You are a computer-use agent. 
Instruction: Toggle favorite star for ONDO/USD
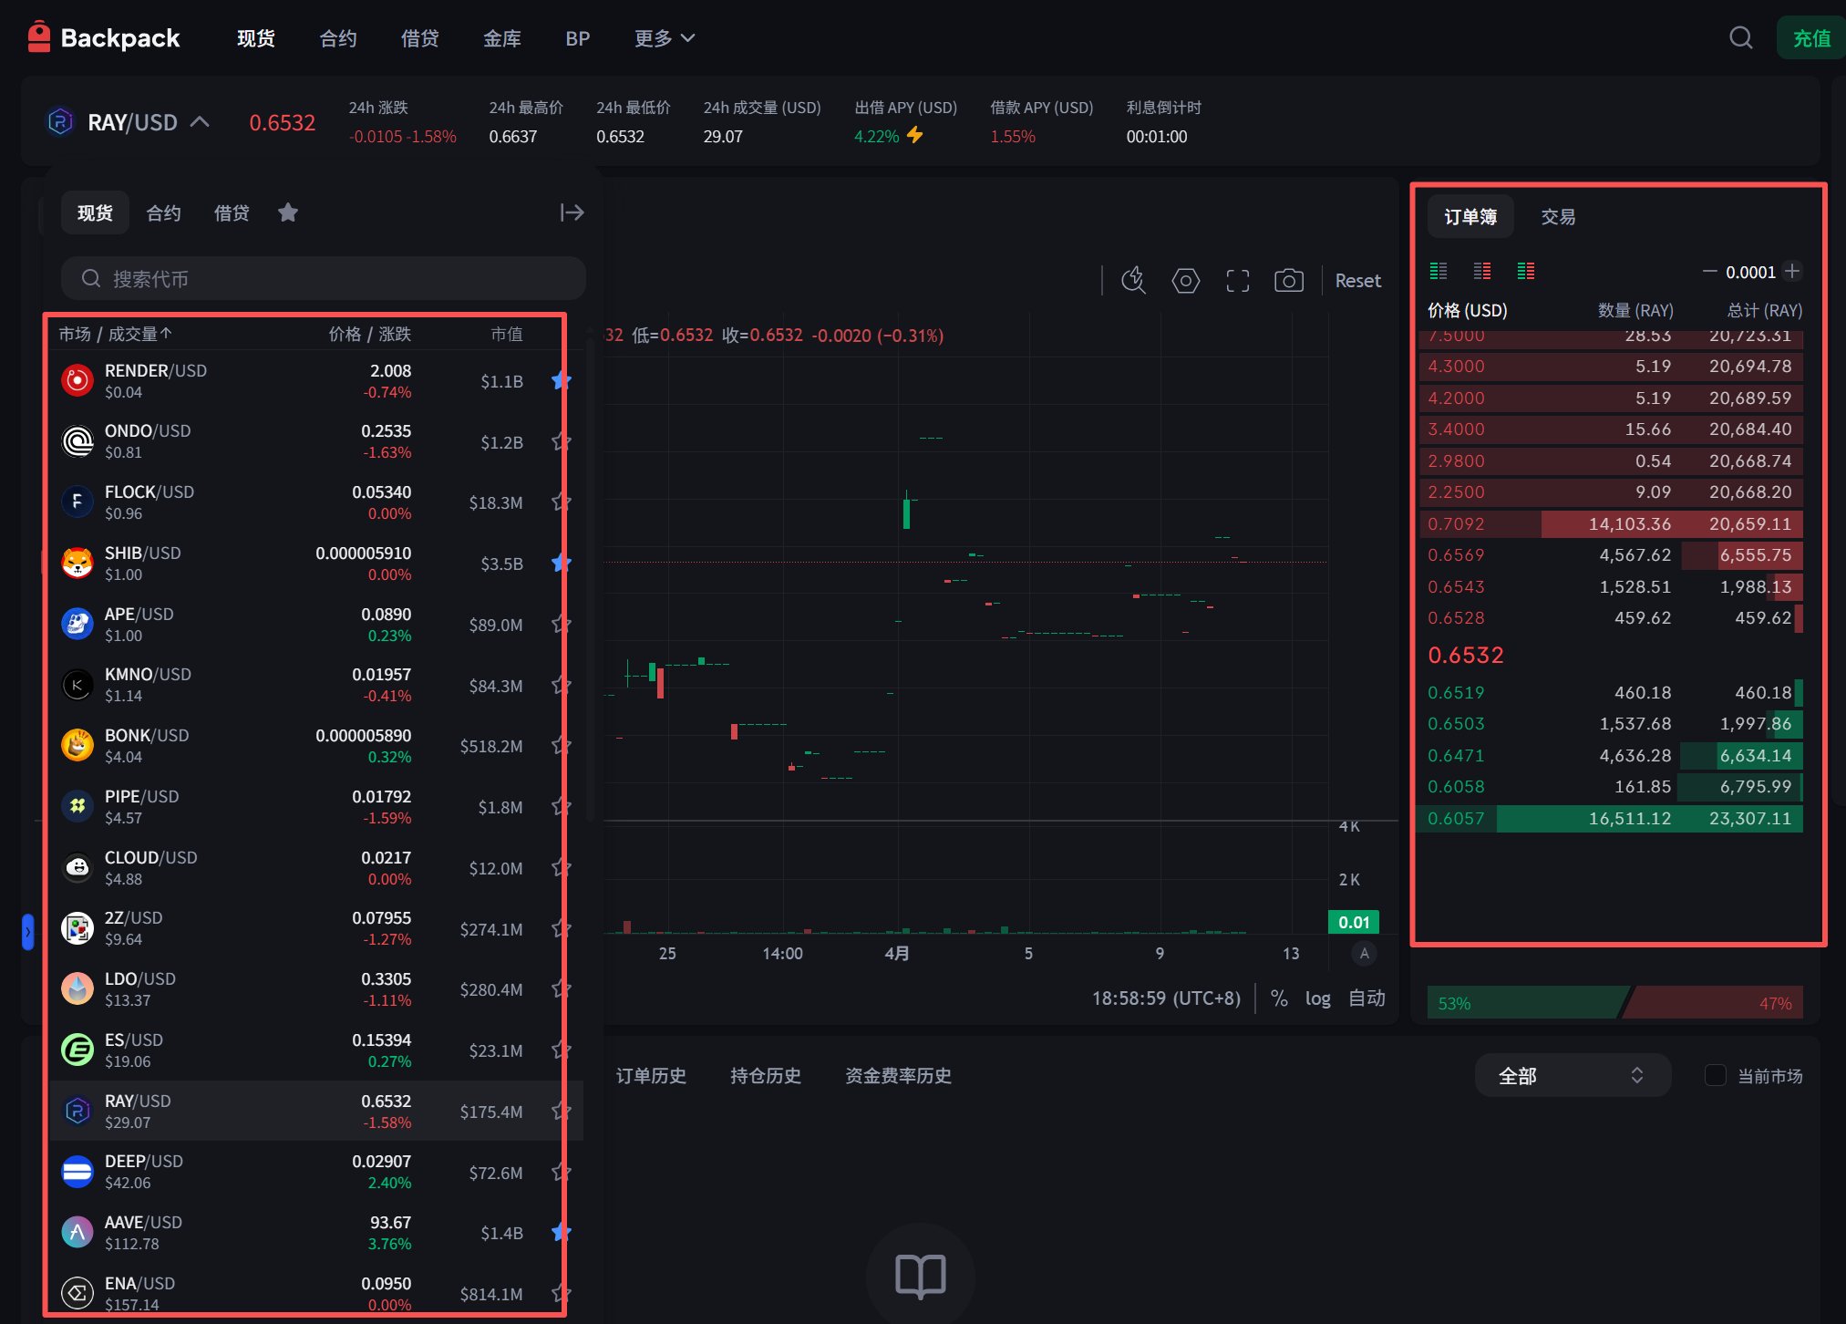point(561,442)
